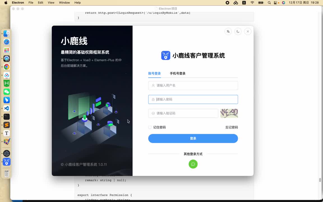Open the Apple menu

point(6,3)
